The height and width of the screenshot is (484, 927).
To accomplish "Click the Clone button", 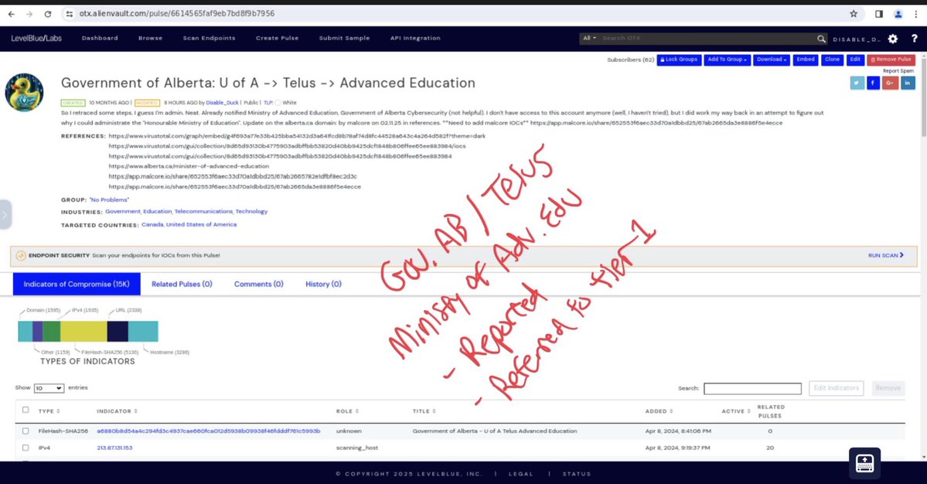I will click(x=833, y=60).
